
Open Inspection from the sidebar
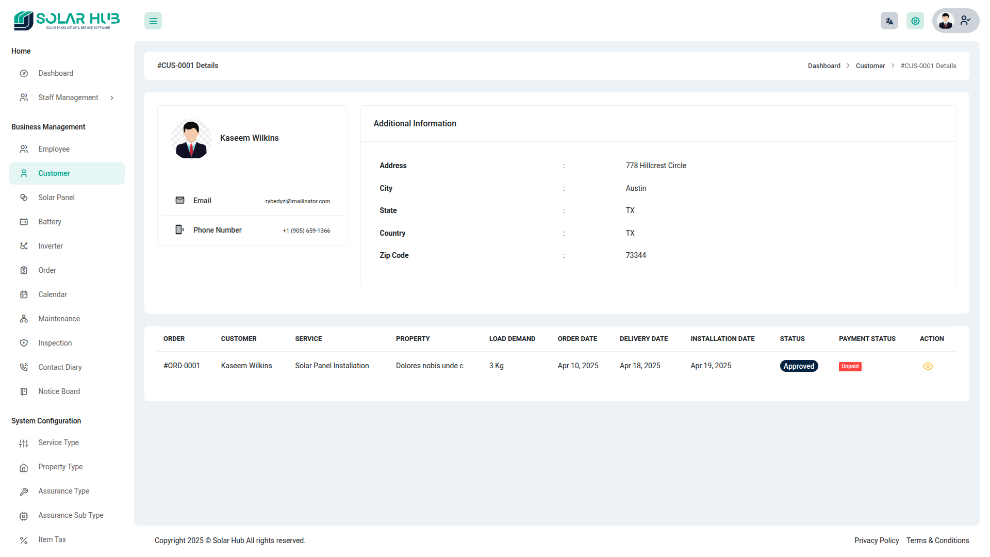point(55,343)
